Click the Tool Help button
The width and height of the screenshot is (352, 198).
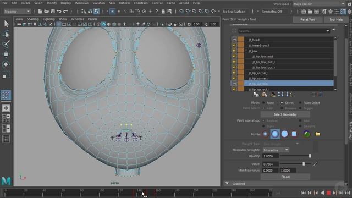(x=336, y=20)
